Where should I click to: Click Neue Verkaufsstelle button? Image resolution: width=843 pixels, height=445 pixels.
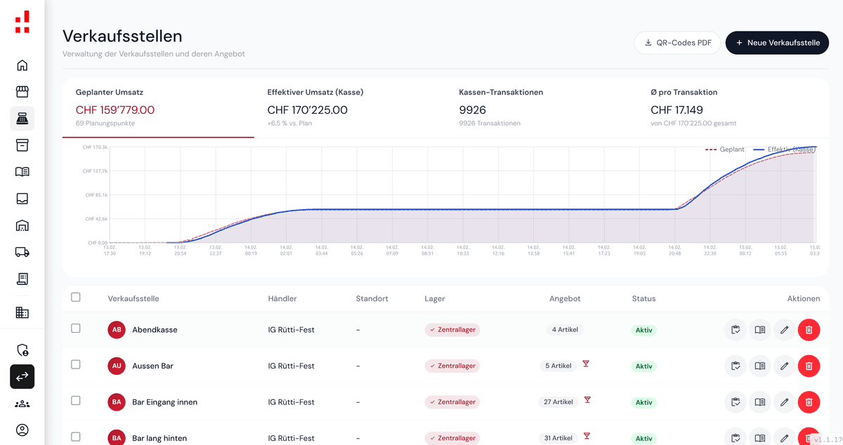(777, 43)
